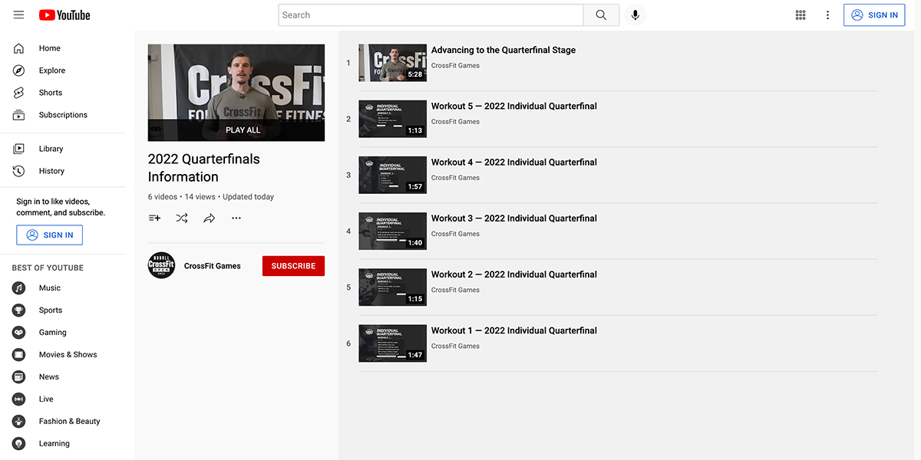921x460 pixels.
Task: Select Explore label in sidebar
Action: pyautogui.click(x=52, y=71)
